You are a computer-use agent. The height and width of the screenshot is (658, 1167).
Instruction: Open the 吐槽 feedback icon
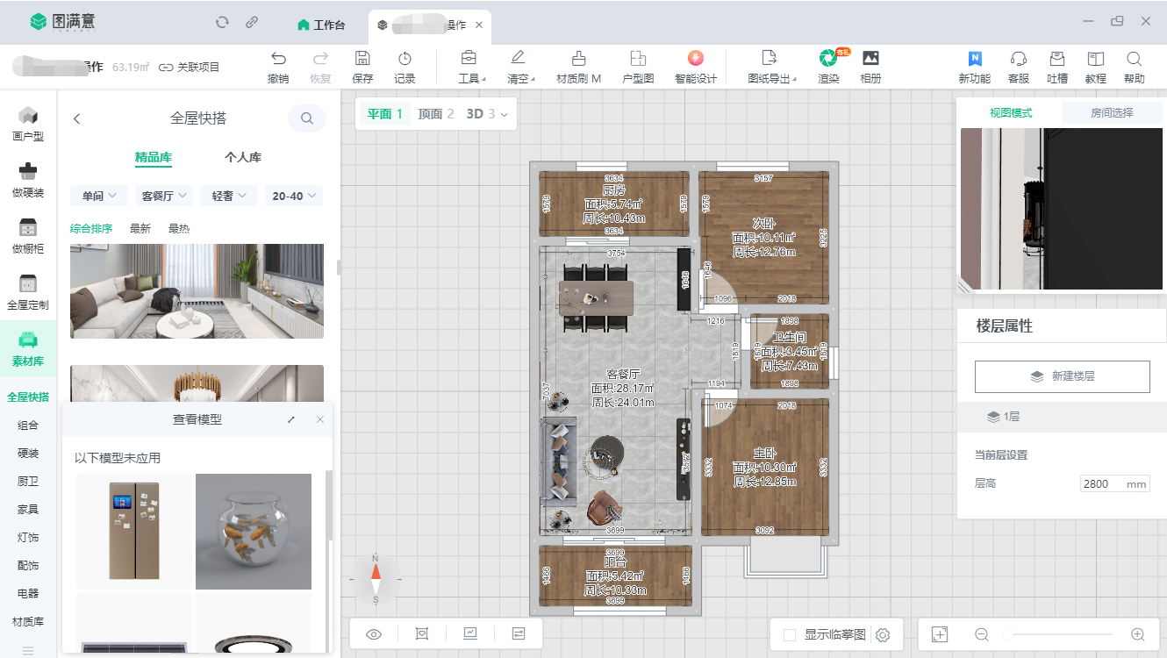(x=1057, y=59)
